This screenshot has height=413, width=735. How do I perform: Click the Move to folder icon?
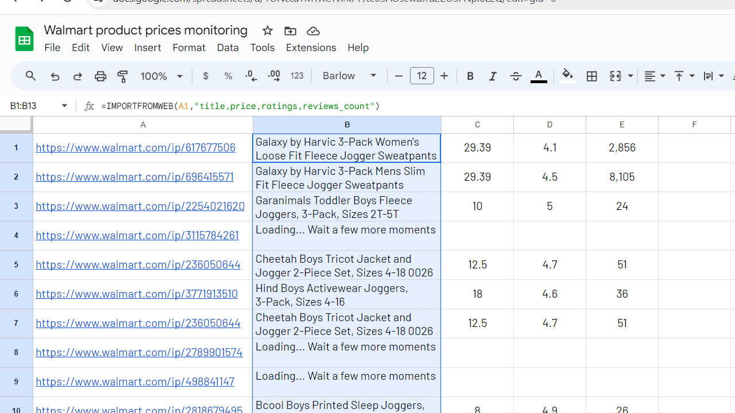290,31
